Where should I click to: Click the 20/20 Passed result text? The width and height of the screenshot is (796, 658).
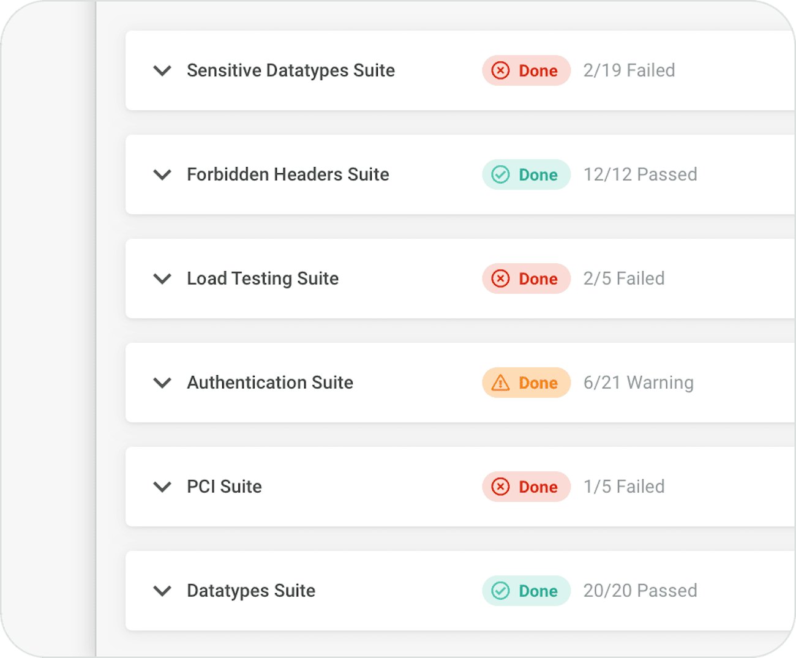[x=640, y=591]
